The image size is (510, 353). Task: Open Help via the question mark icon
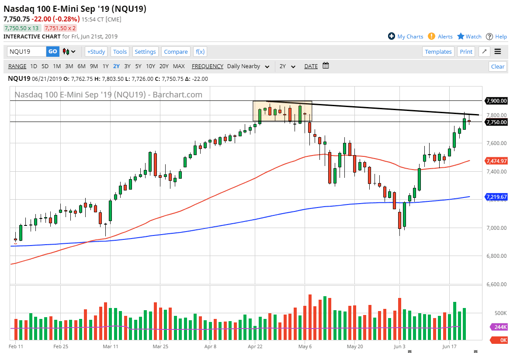coord(490,36)
